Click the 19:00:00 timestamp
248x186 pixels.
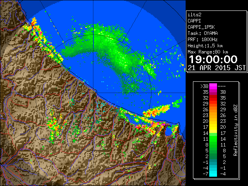[x=213, y=59]
